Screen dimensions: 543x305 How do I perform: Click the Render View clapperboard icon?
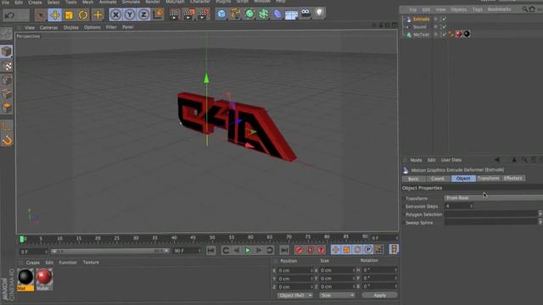[x=175, y=14]
